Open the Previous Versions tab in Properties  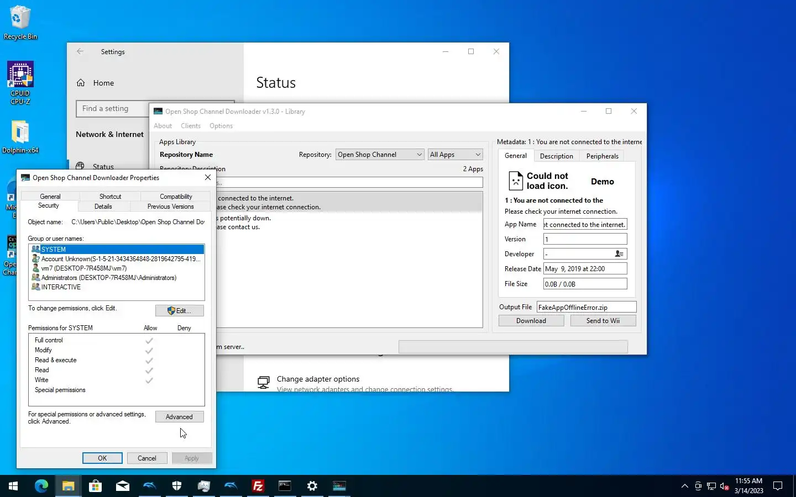click(171, 207)
